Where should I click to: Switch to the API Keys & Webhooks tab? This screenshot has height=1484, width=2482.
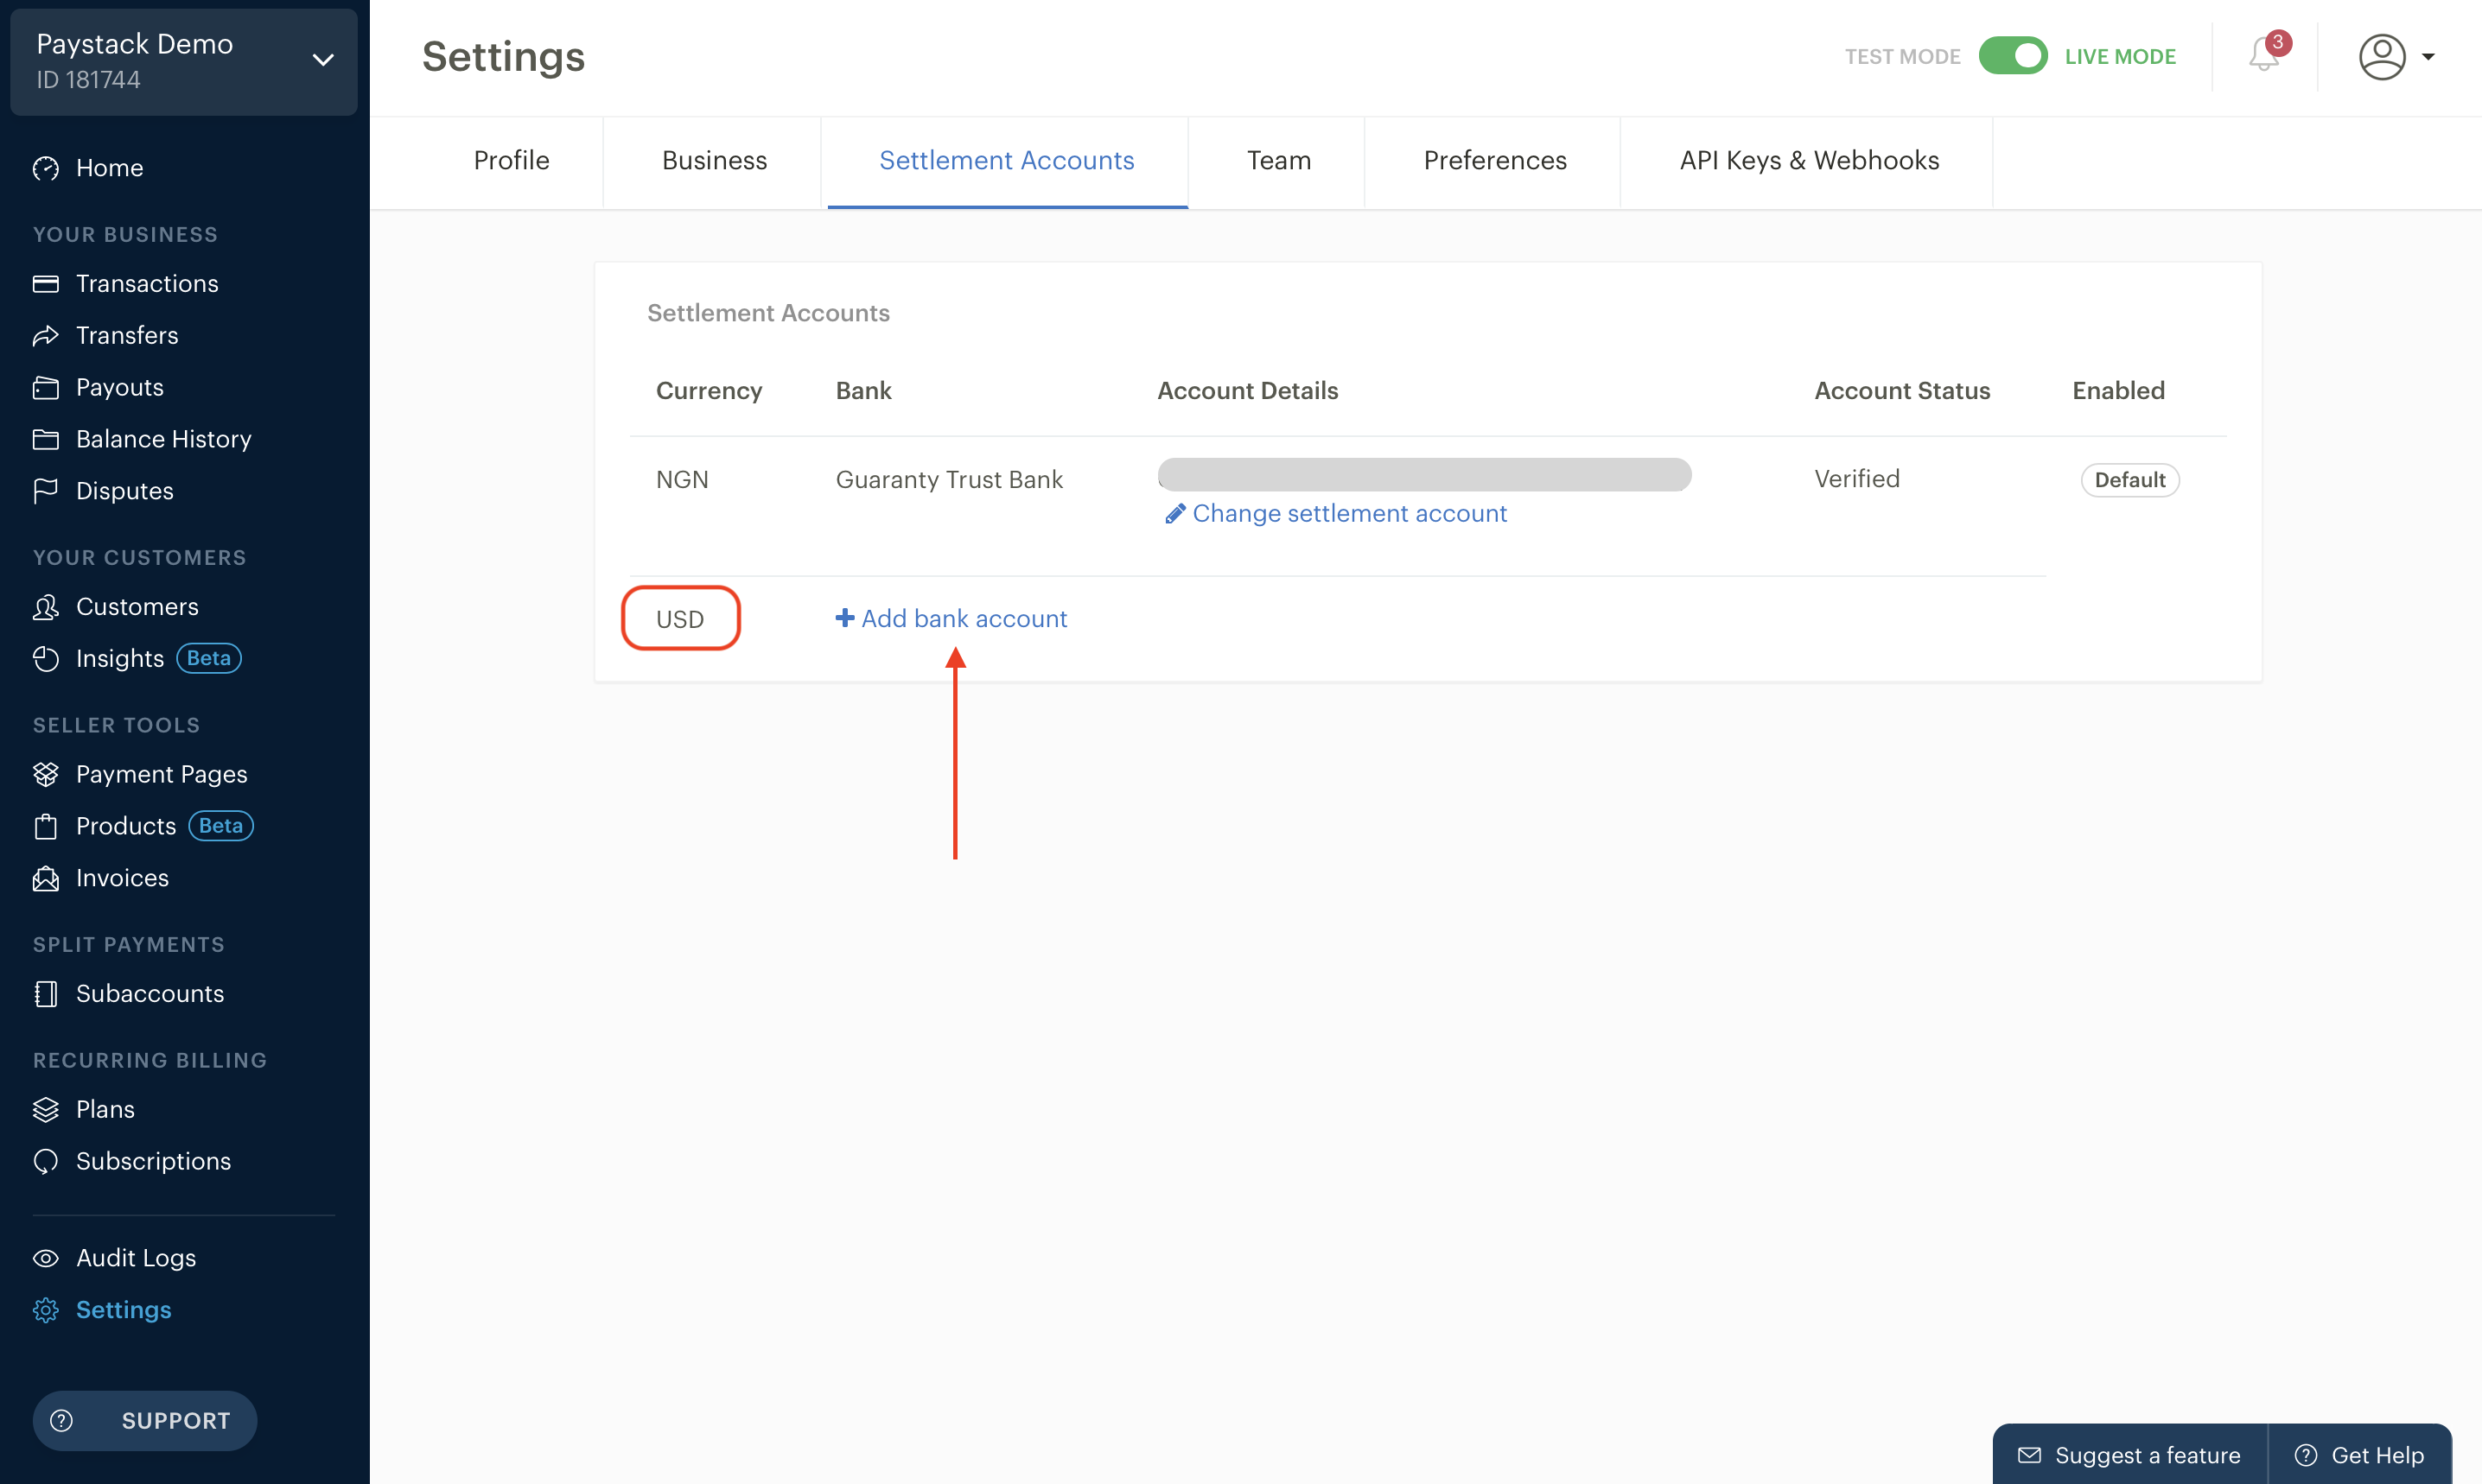pos(1809,161)
